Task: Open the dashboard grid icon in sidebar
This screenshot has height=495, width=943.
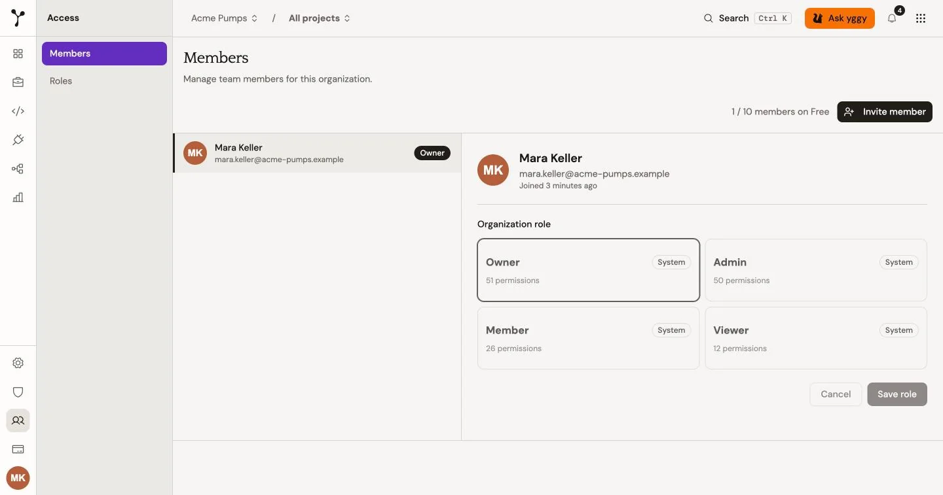Action: [18, 54]
